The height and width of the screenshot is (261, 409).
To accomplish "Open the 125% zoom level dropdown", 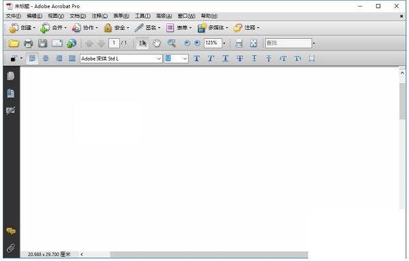I will point(224,44).
